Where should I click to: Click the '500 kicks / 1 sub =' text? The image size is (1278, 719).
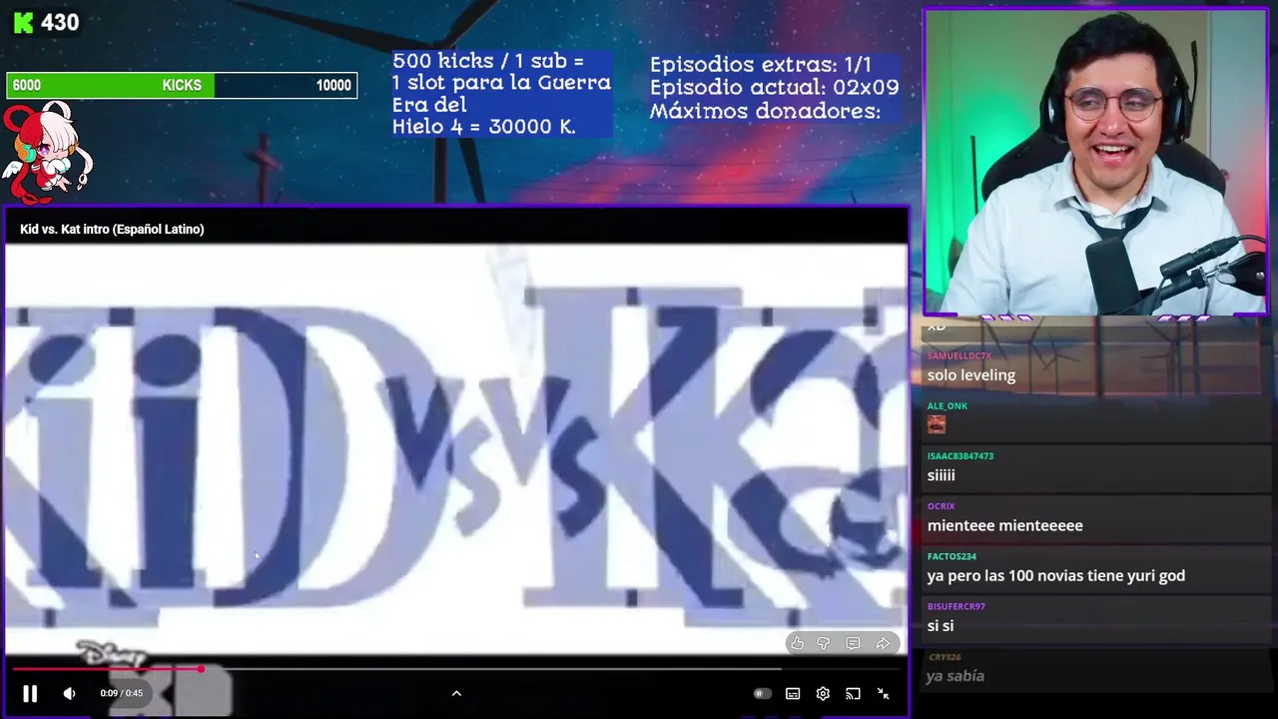pos(488,61)
